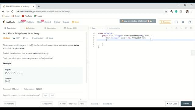
Task: Click Add to List
Action: tap(37, 38)
